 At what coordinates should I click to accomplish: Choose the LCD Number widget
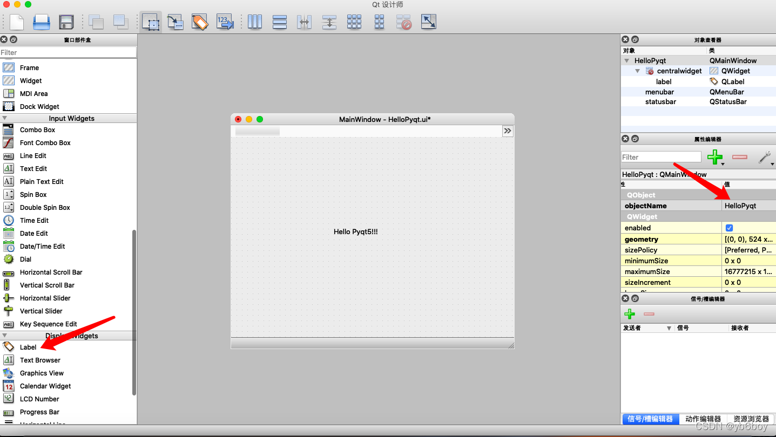39,399
